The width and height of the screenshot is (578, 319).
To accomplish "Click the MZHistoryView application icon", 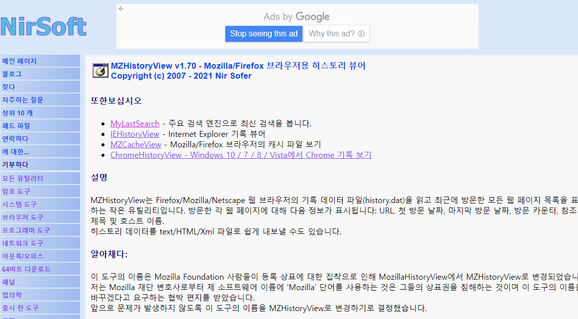I will click(x=100, y=71).
